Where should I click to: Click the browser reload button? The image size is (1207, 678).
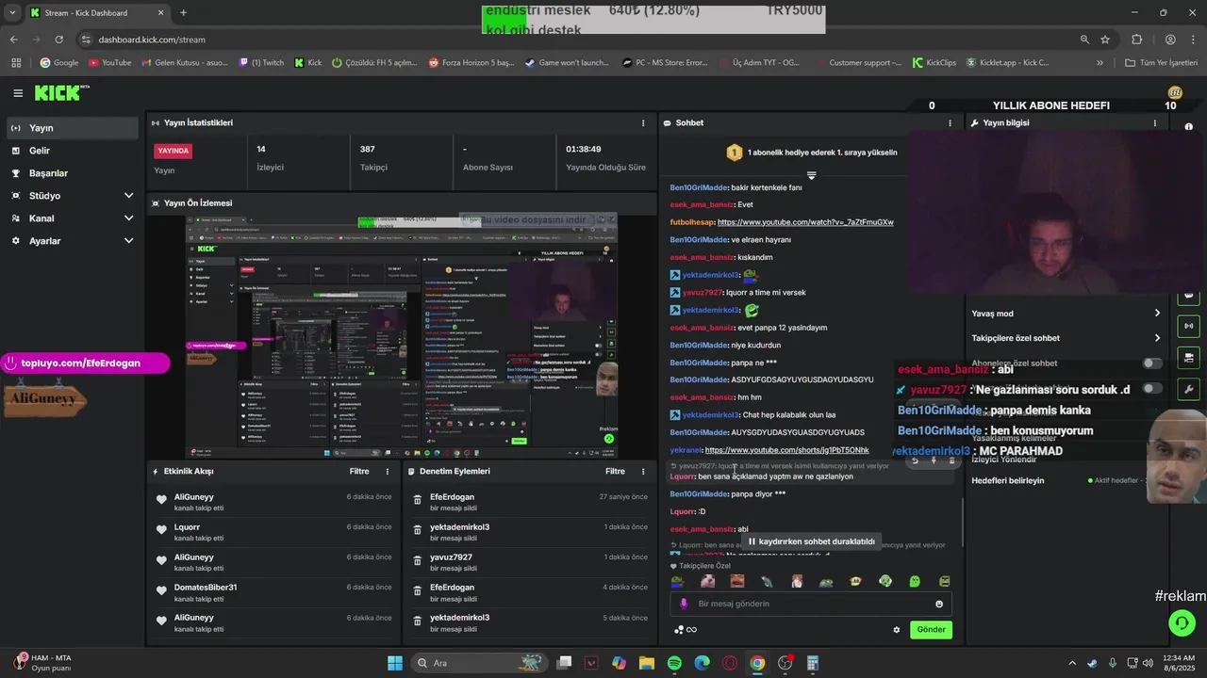click(58, 40)
